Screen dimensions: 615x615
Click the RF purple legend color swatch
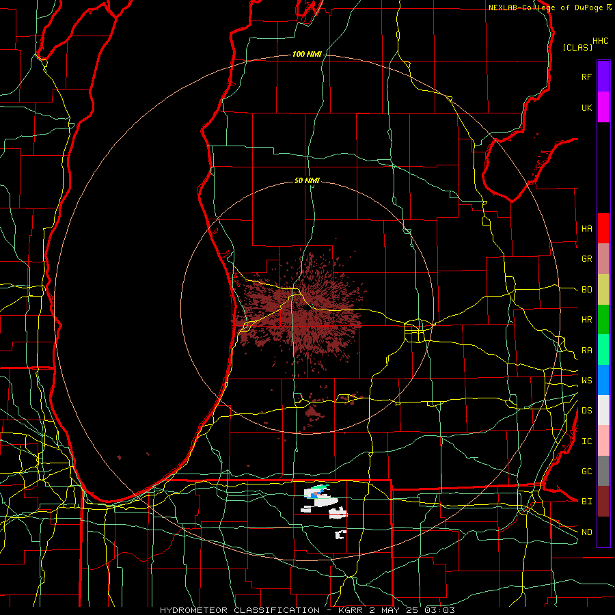[x=603, y=77]
